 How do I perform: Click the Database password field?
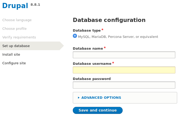point(124,85)
